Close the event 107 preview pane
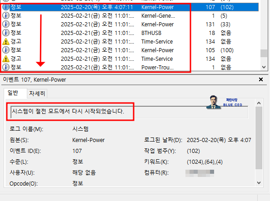Image resolution: width=270 pixels, height=201 pixels. click(x=261, y=79)
